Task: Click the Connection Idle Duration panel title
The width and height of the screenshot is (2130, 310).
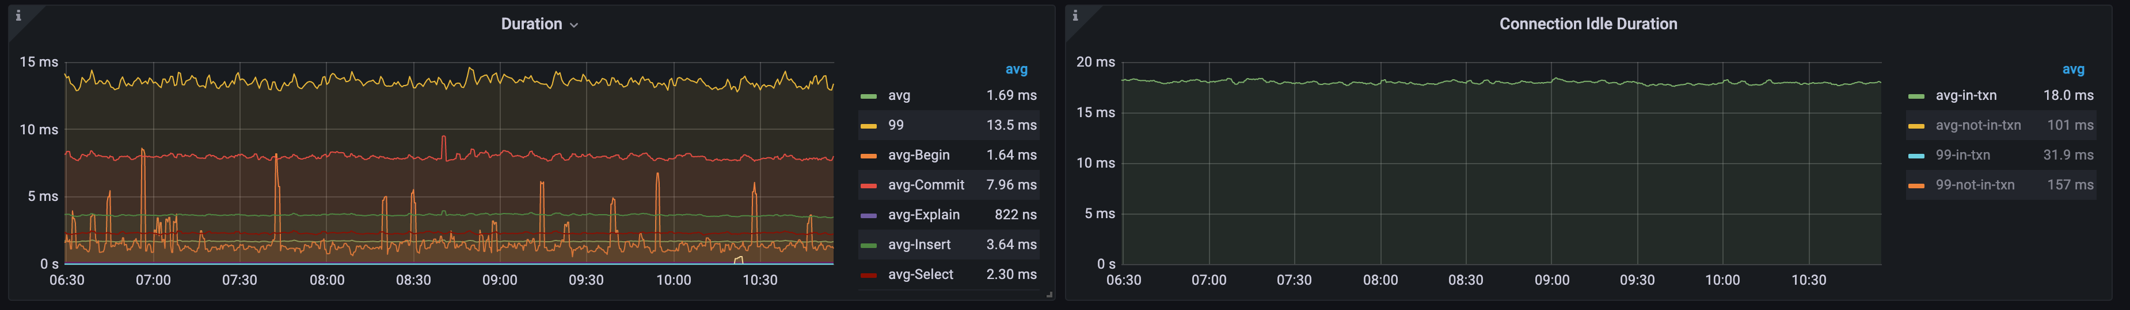Action: [1588, 24]
